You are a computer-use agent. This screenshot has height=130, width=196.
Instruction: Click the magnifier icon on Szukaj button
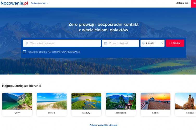tap(171, 43)
